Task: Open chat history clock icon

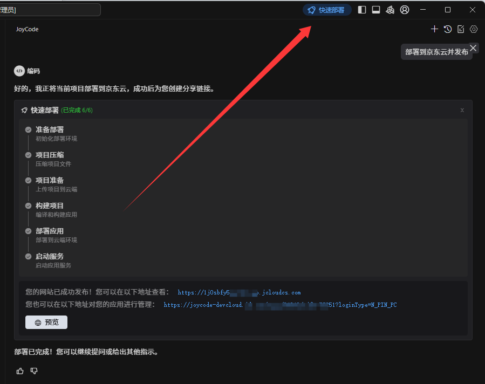Action: [448, 29]
